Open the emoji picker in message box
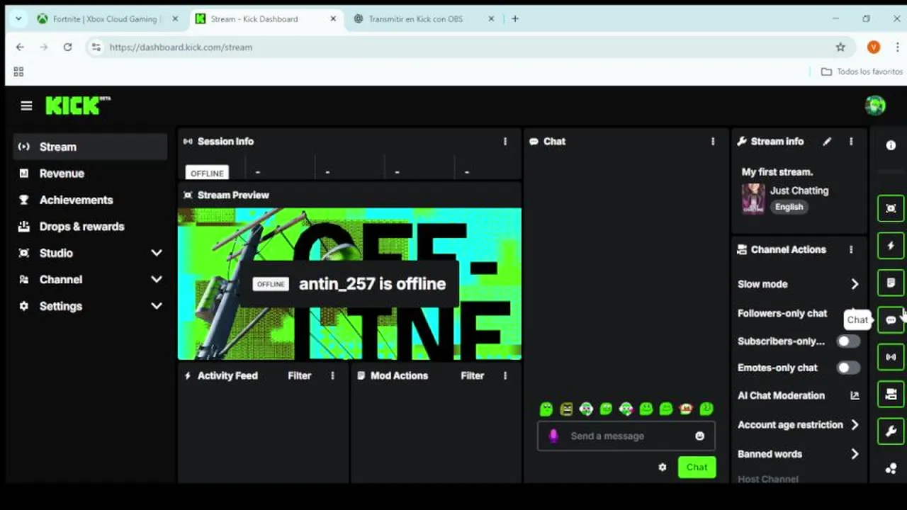 [700, 436]
